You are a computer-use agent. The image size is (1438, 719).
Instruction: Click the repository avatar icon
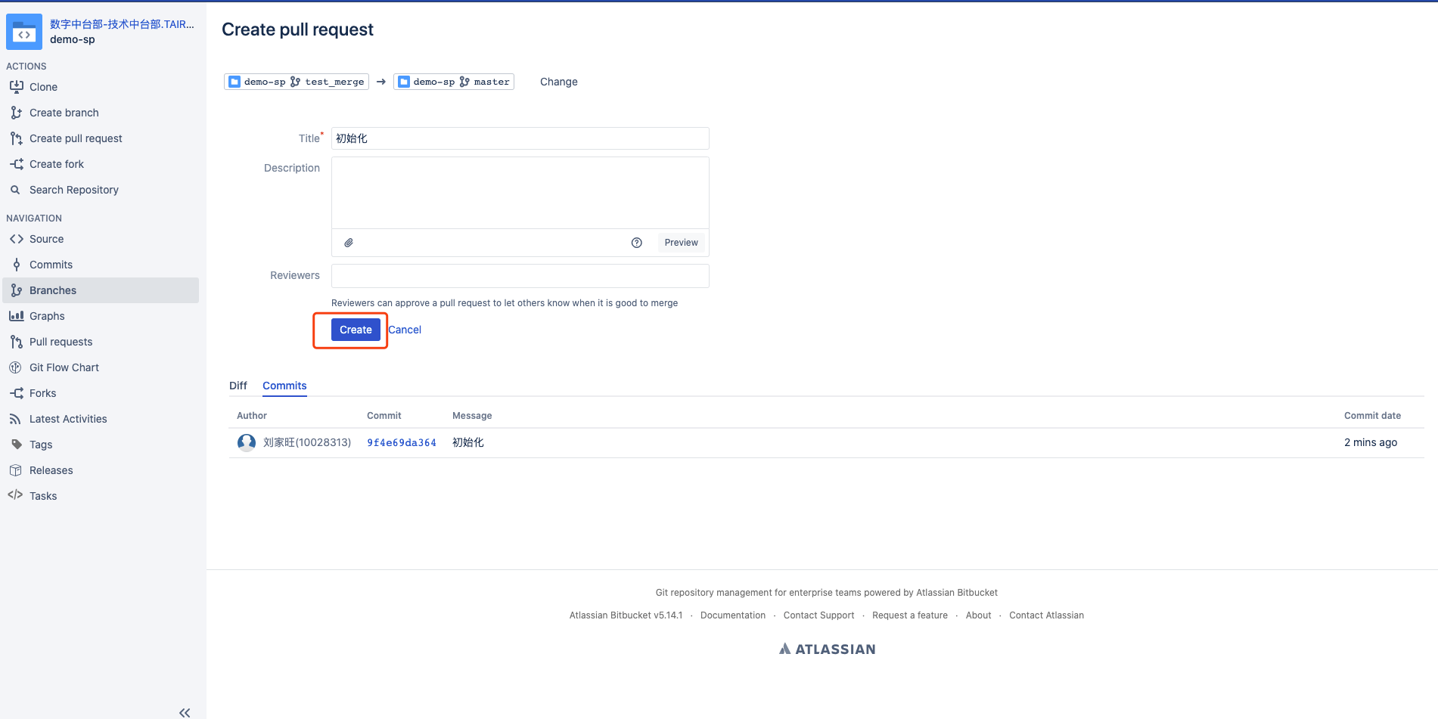pyautogui.click(x=24, y=32)
